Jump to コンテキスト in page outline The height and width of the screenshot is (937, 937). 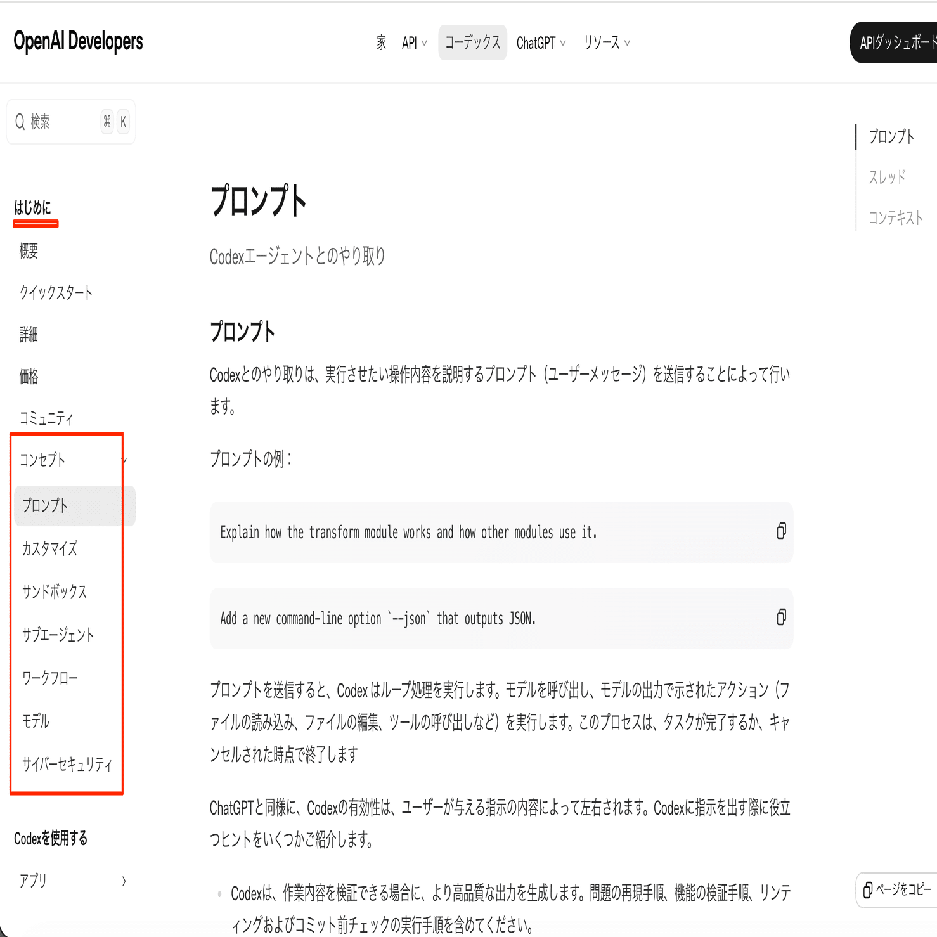pyautogui.click(x=895, y=217)
